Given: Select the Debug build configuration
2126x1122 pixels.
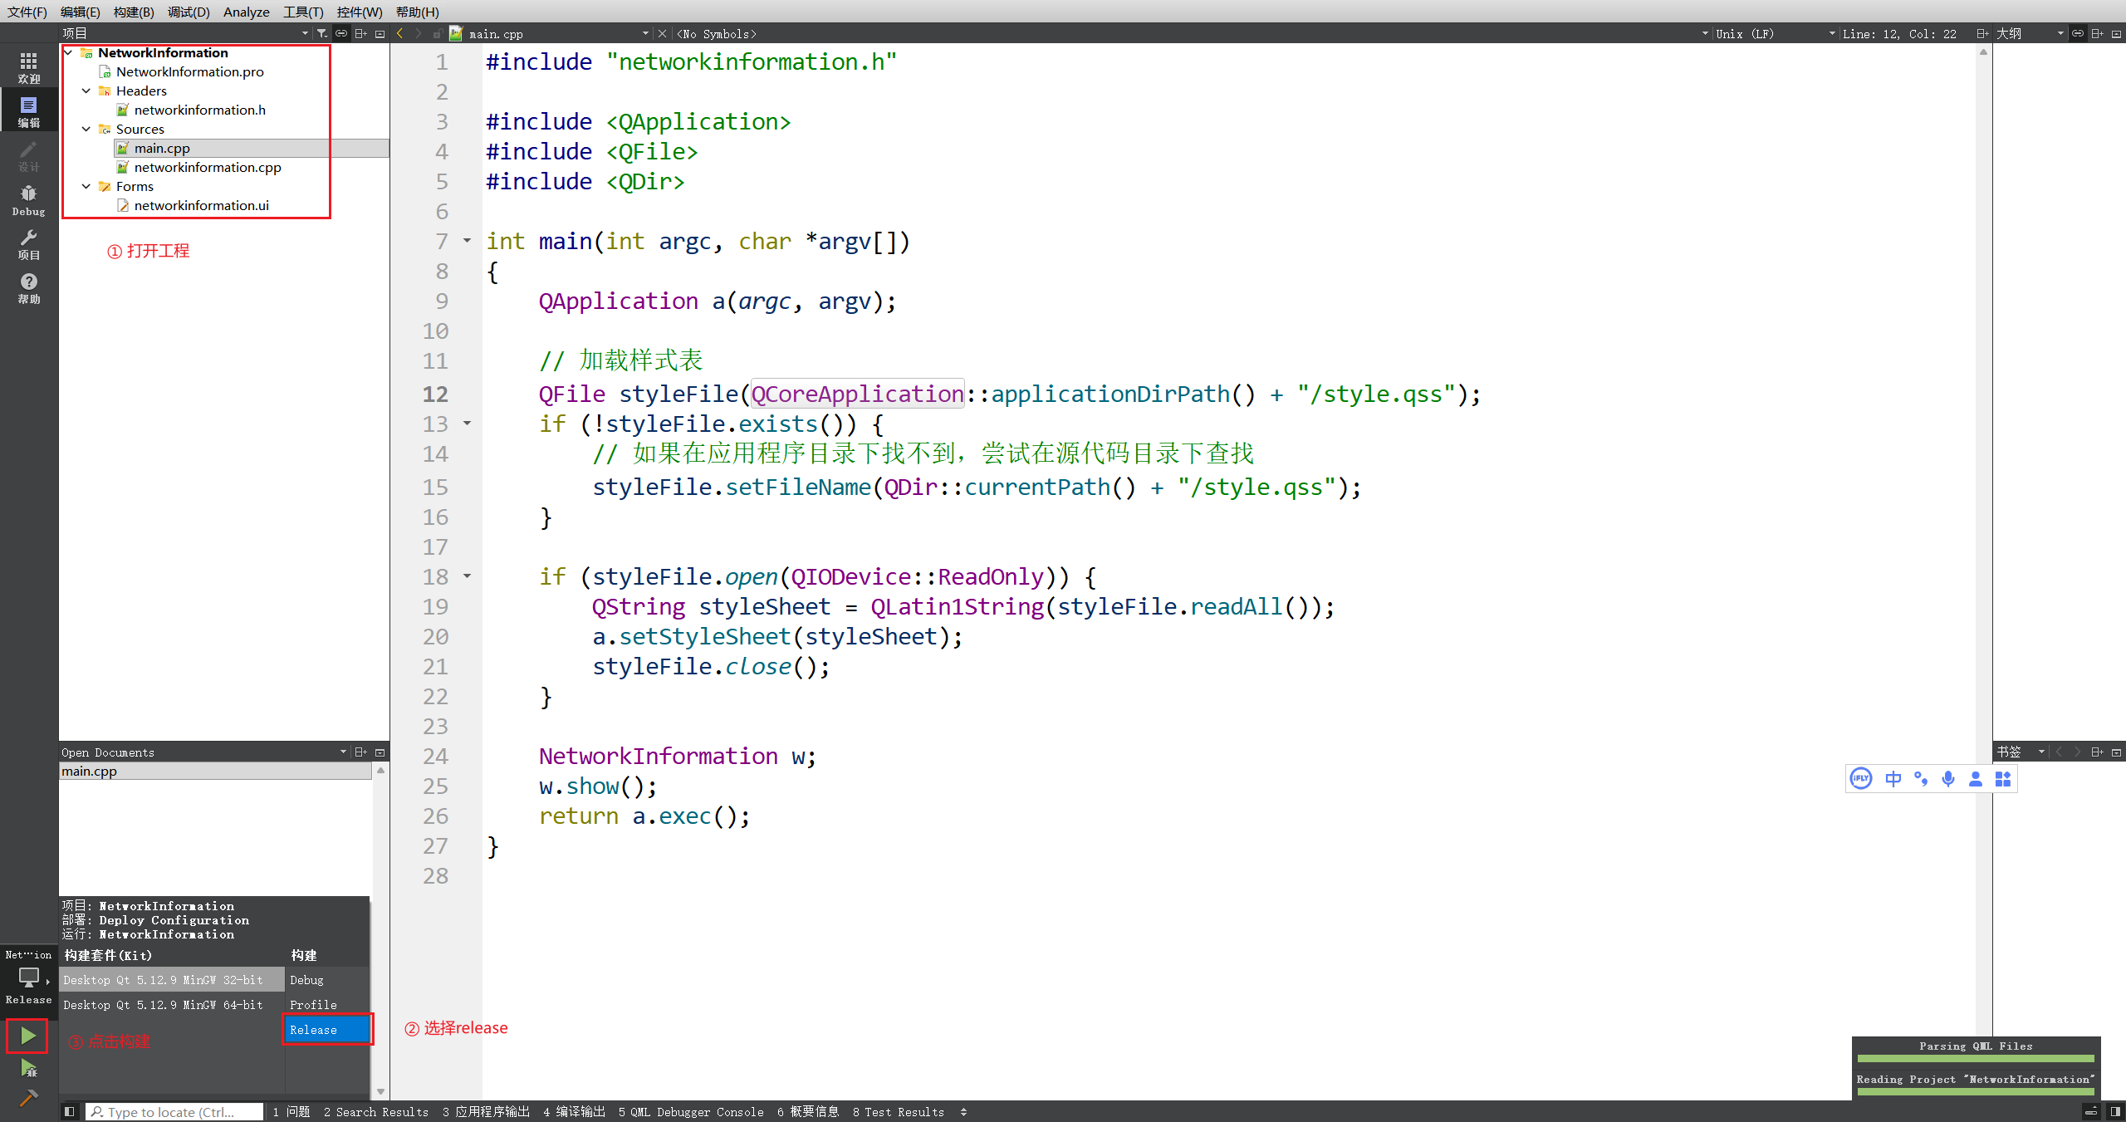Looking at the screenshot, I should [307, 980].
